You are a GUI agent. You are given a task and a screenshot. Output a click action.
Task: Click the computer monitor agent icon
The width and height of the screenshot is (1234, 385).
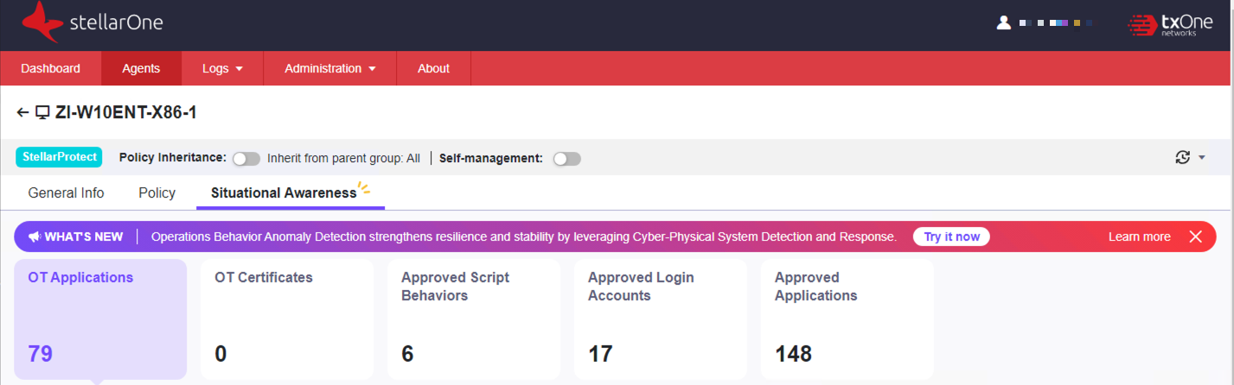pyautogui.click(x=42, y=113)
